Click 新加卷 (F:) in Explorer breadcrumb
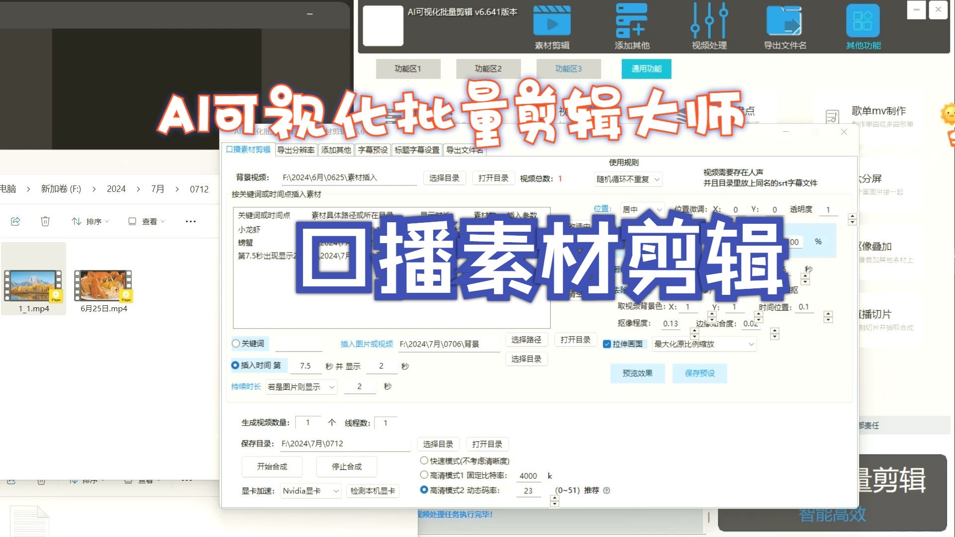The width and height of the screenshot is (955, 537). [61, 189]
